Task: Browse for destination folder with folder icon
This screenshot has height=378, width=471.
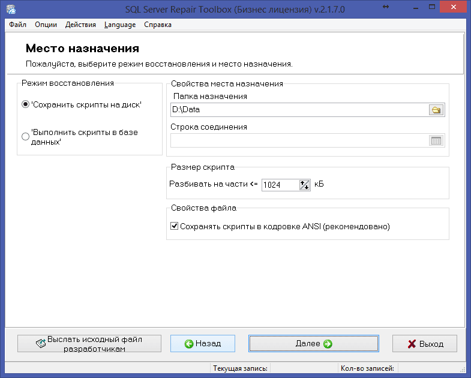Action: (x=436, y=110)
